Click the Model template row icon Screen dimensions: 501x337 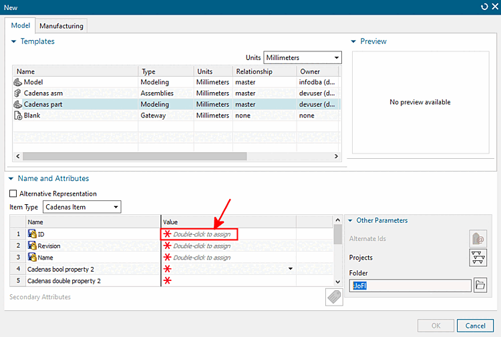(17, 82)
